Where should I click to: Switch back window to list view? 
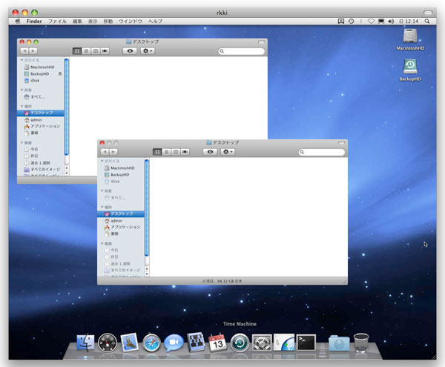tap(86, 51)
